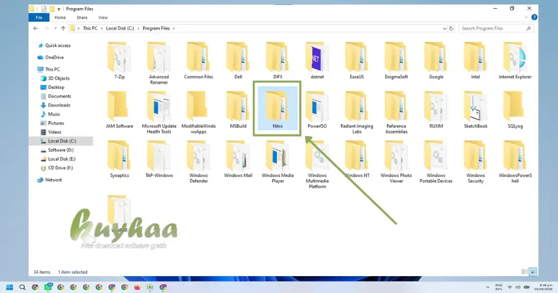Select the Google folder
Image resolution: width=558 pixels, height=293 pixels.
436,60
